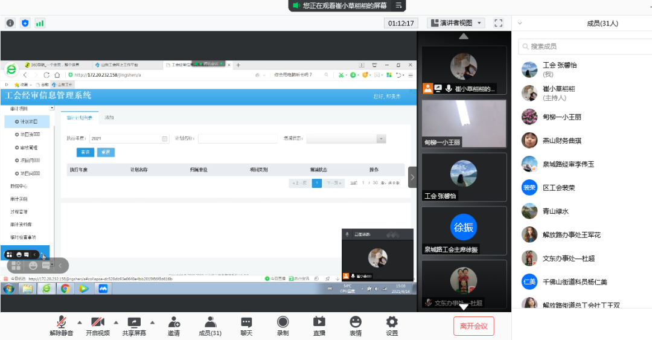Click the 直播 live stream icon
This screenshot has height=340, width=652.
point(319,323)
